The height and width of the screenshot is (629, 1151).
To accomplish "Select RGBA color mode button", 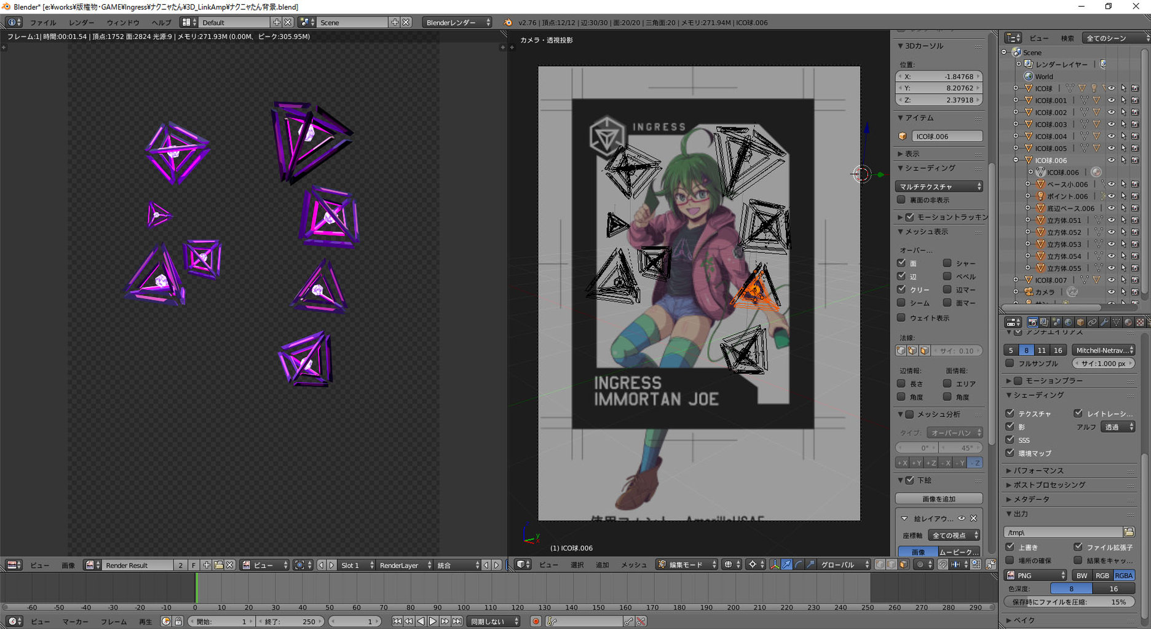I will [x=1123, y=576].
